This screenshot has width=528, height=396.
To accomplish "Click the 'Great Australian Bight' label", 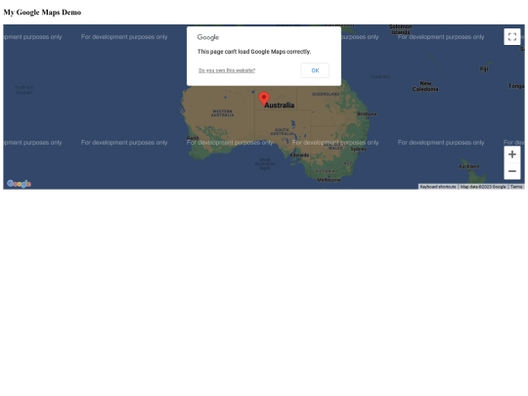I will click(x=265, y=164).
